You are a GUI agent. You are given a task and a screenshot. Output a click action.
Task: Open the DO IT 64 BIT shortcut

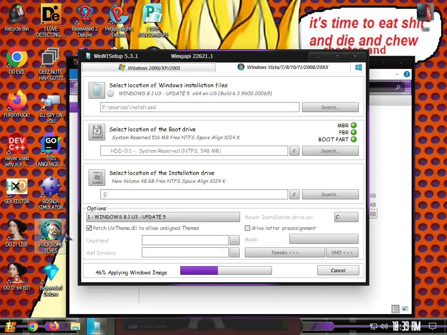tap(17, 277)
